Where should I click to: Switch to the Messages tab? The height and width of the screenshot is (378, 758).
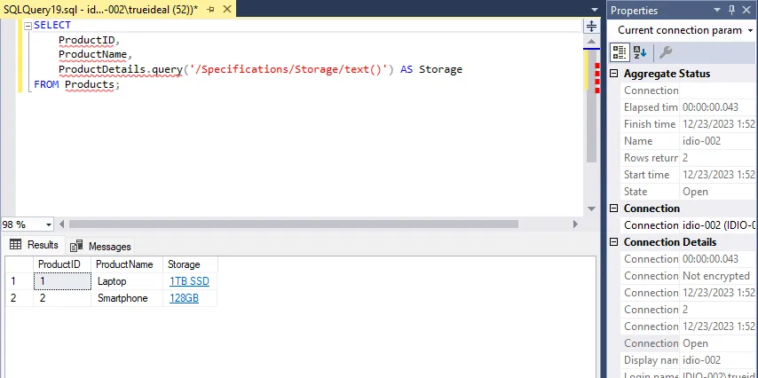point(100,246)
